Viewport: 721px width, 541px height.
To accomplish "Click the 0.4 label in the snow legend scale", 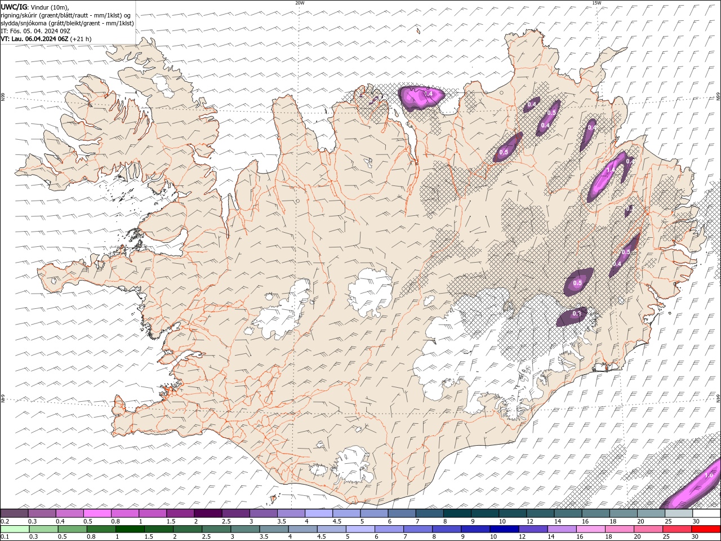I will point(60,521).
